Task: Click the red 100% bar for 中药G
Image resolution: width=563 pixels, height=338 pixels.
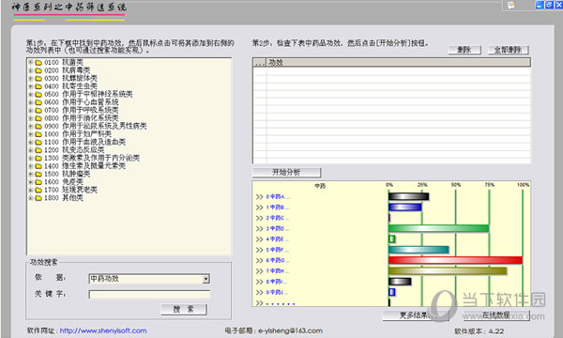Action: [455, 260]
